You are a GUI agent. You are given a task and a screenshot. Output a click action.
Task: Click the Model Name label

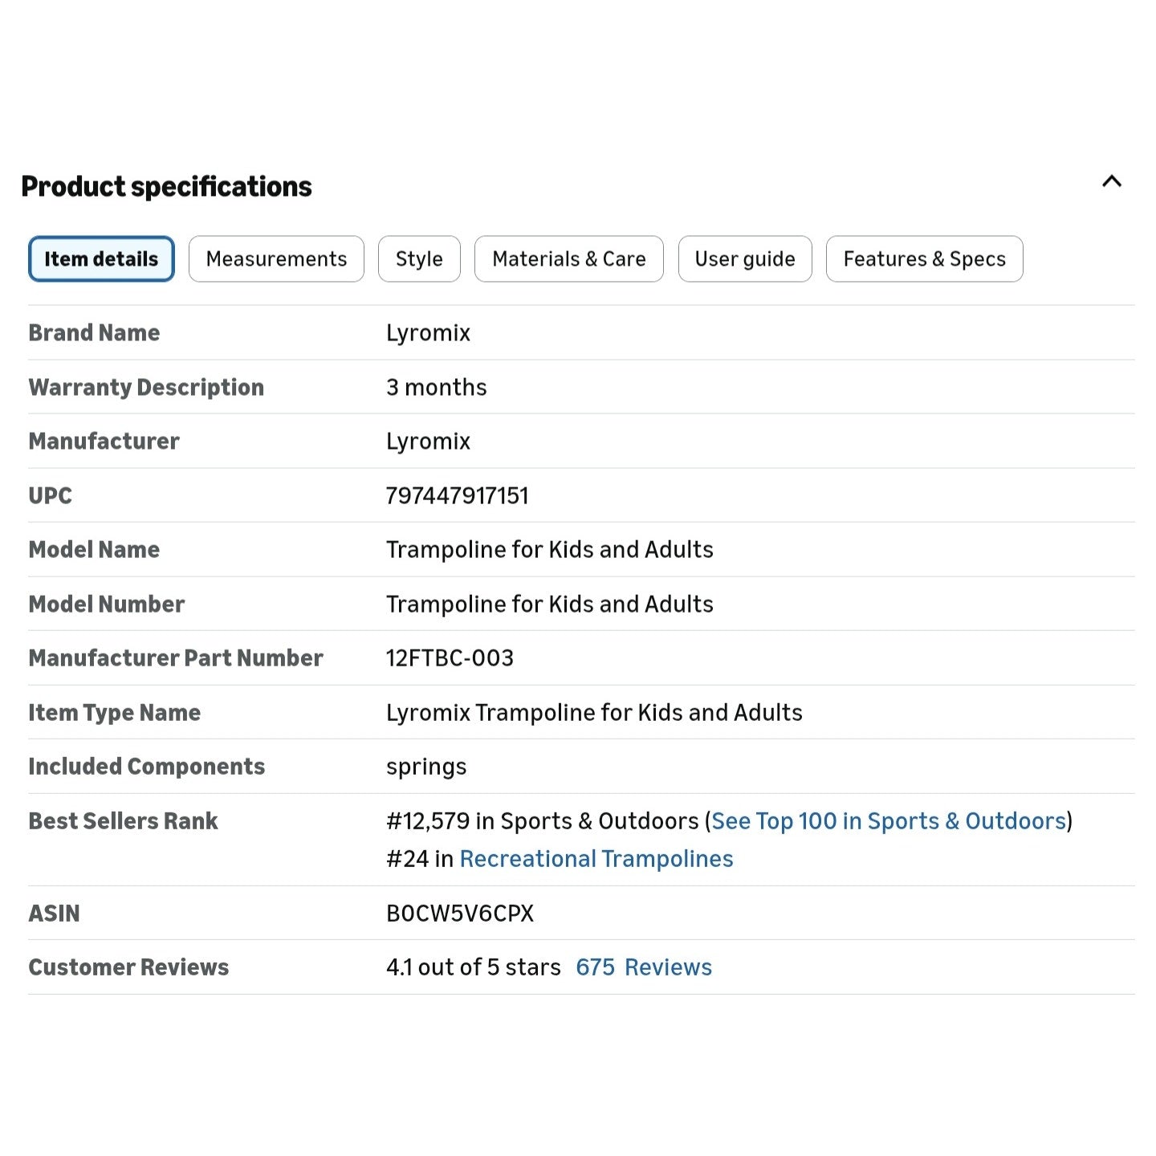click(x=95, y=549)
